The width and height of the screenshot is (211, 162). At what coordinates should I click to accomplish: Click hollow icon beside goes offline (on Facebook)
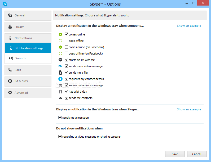pos(60,53)
